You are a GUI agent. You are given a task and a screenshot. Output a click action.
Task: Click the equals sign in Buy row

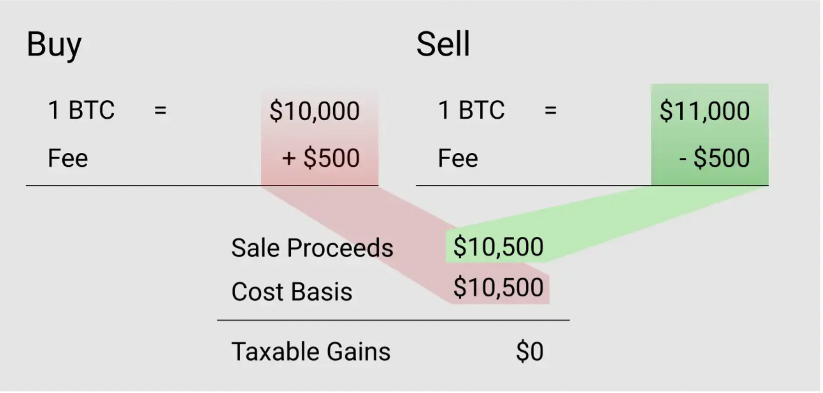[160, 111]
